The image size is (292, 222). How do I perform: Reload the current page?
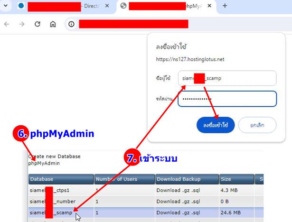38,24
